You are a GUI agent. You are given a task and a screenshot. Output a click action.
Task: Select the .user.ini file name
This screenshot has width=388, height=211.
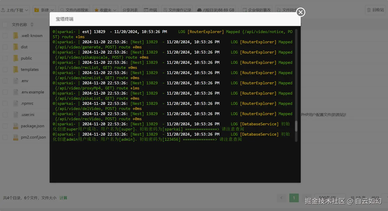tap(27, 115)
